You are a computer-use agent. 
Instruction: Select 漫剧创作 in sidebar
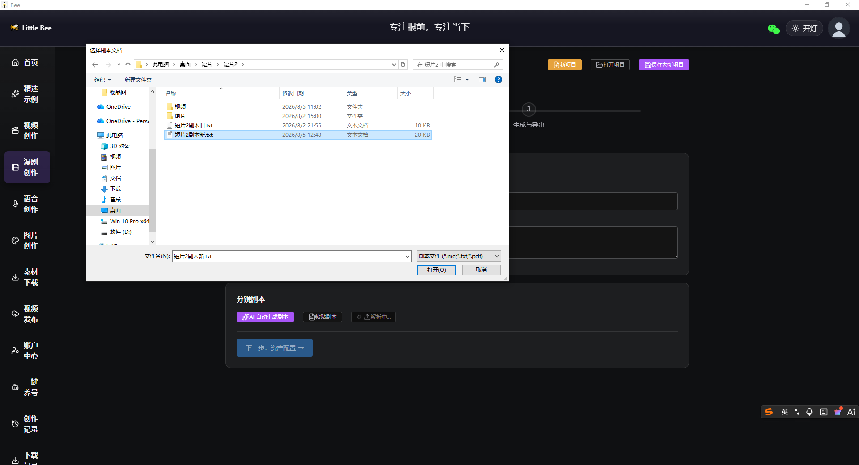pyautogui.click(x=27, y=167)
